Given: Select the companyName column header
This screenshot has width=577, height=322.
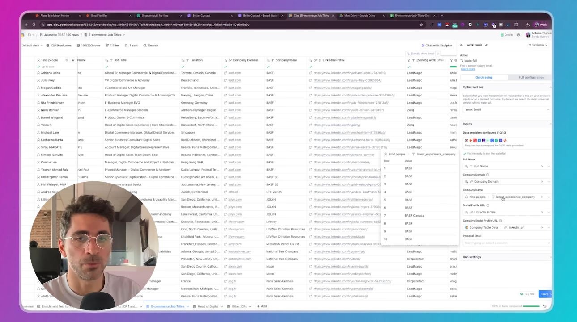Looking at the screenshot, I should 286,60.
